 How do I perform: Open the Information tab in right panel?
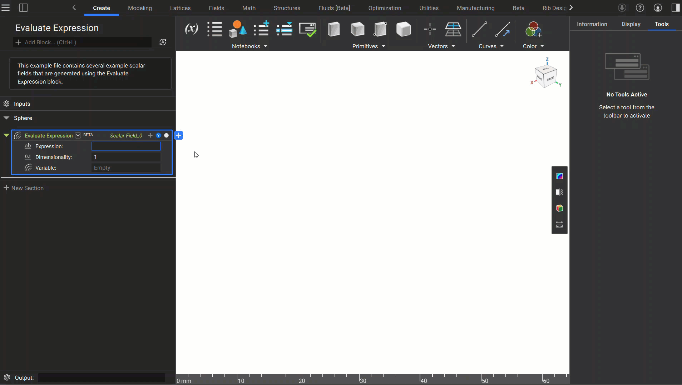pyautogui.click(x=592, y=24)
